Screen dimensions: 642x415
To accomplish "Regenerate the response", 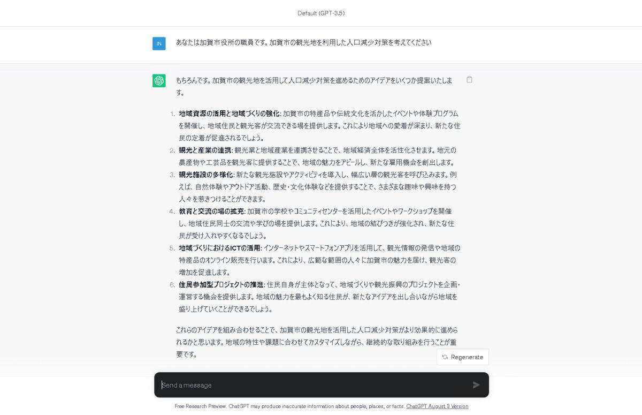I will (463, 357).
